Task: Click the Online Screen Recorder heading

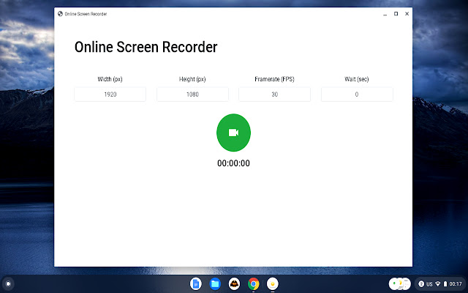Action: pos(146,47)
